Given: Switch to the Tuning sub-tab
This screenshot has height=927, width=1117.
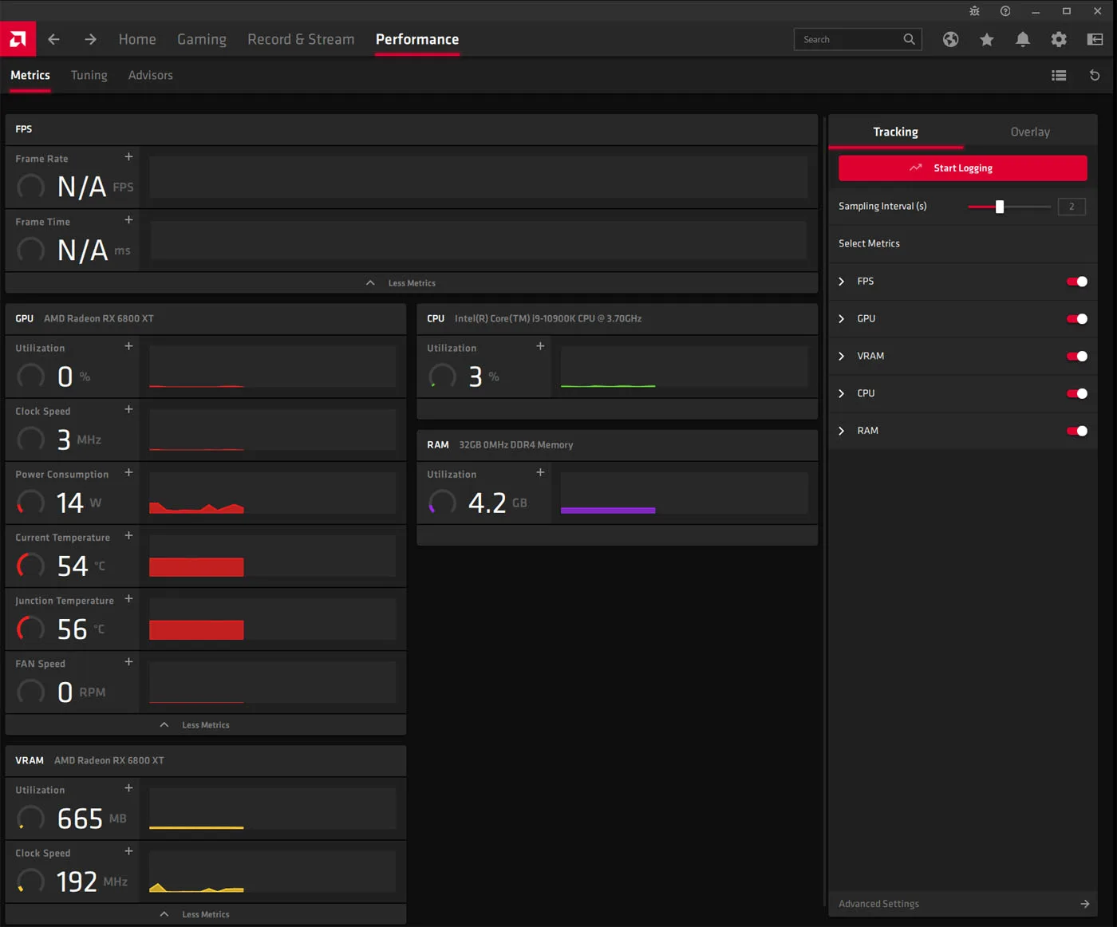Looking at the screenshot, I should click(x=89, y=75).
